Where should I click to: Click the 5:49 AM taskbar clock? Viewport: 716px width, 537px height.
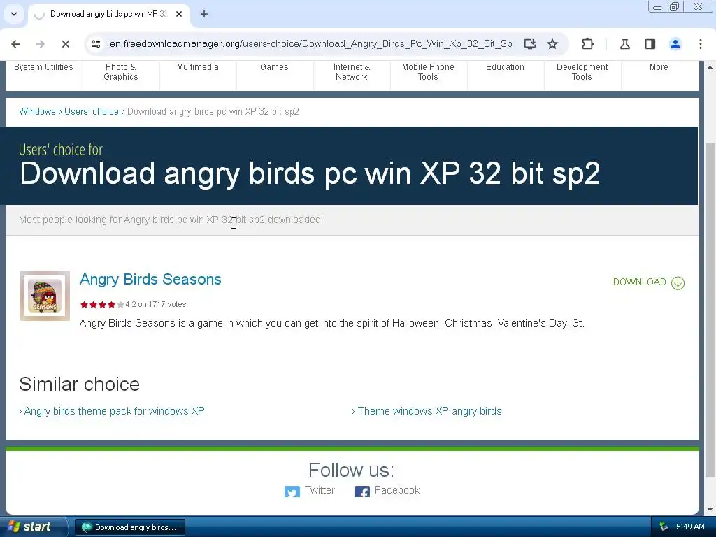pyautogui.click(x=690, y=527)
